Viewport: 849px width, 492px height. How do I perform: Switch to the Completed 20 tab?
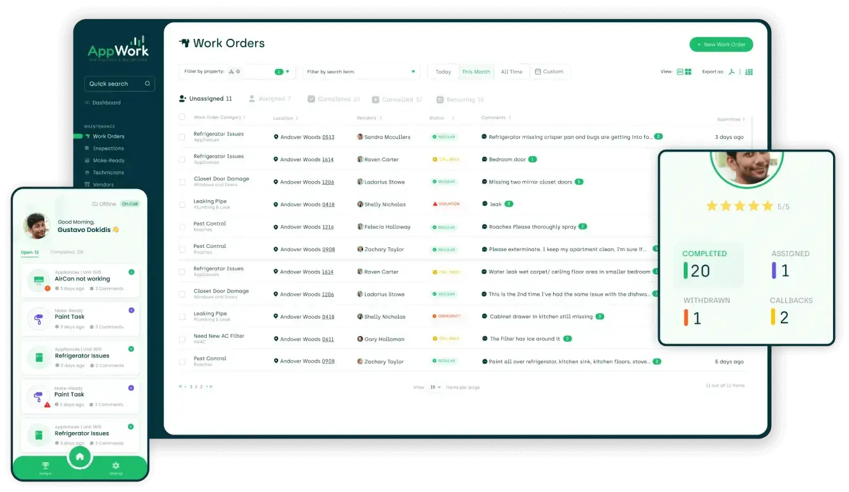pyautogui.click(x=334, y=99)
